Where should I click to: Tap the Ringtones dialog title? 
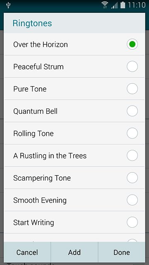point(32,23)
